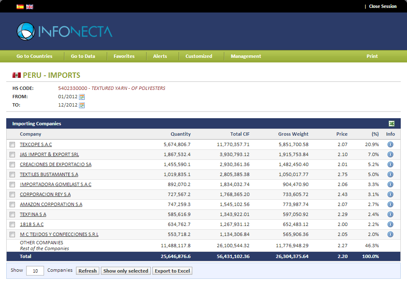Open info icon for M C TEJIDOS Y CONFECCIONES
The width and height of the screenshot is (407, 283).
[x=390, y=234]
